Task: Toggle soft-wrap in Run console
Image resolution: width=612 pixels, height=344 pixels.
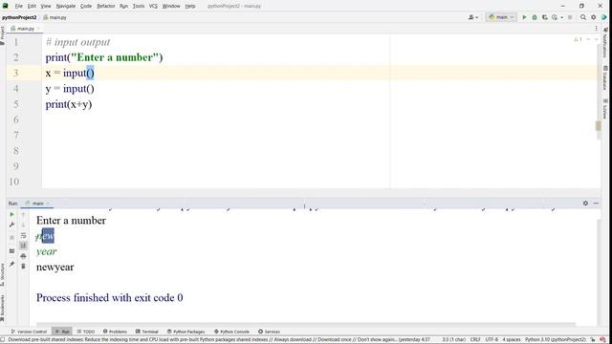Action: 23,235
